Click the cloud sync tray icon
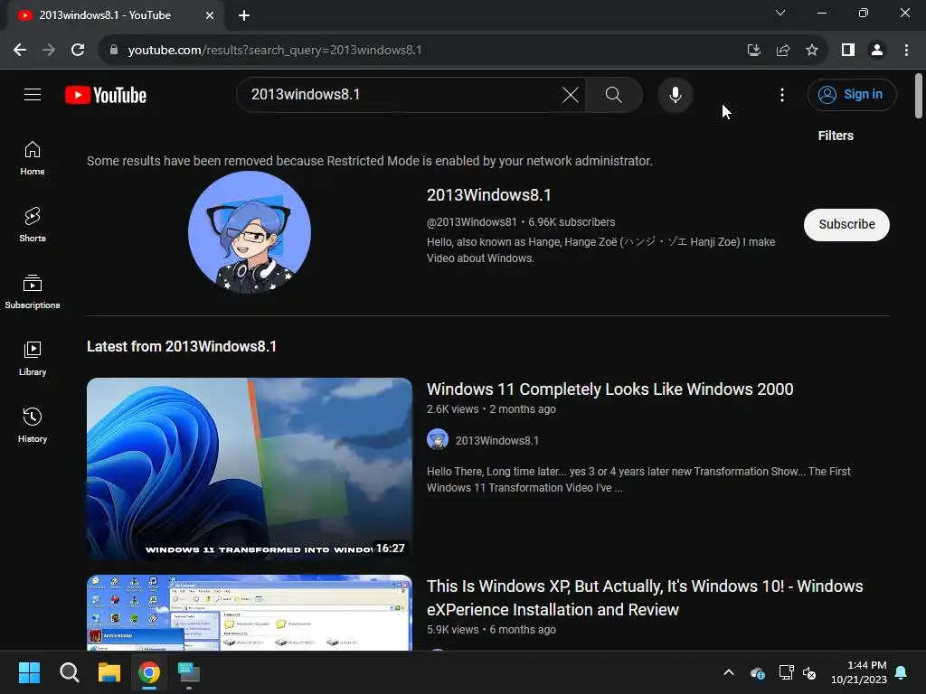 (758, 672)
